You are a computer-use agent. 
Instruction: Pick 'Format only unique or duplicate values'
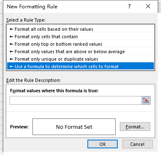click(x=80, y=59)
